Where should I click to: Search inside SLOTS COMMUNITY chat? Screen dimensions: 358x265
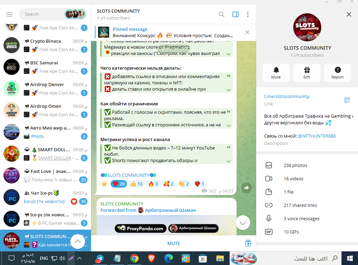[x=221, y=14]
